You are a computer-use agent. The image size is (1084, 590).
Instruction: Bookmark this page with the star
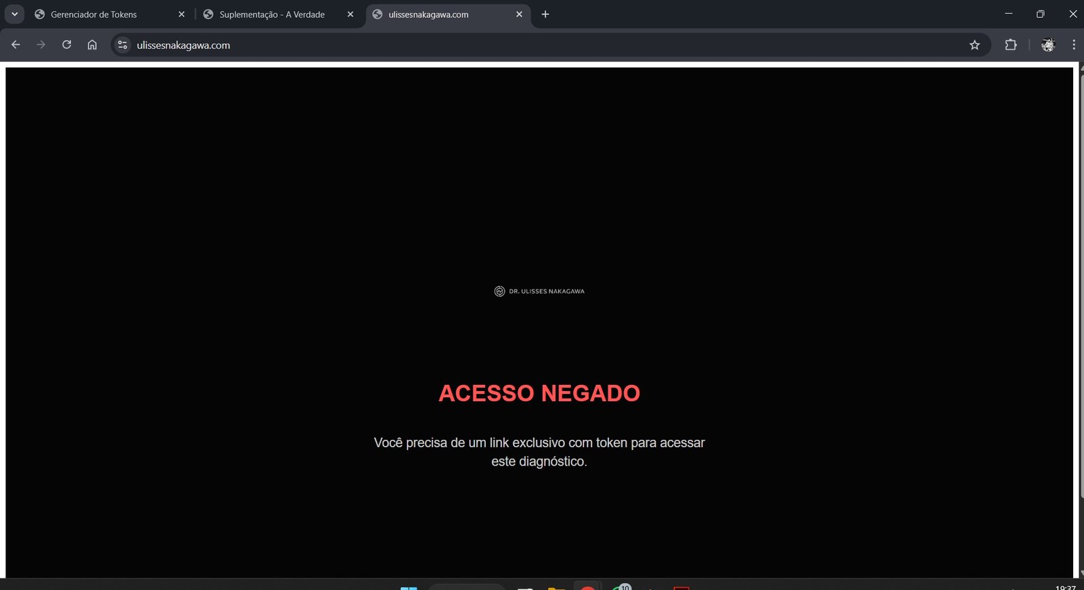[974, 45]
